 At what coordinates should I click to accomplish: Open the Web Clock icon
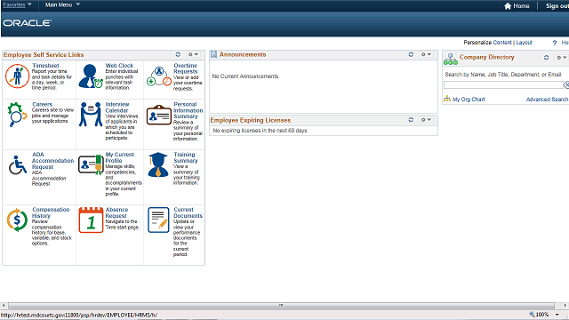pyautogui.click(x=91, y=76)
